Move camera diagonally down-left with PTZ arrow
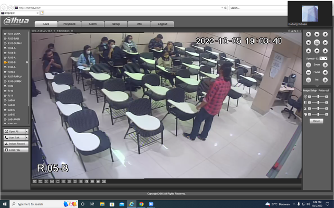Image resolution: width=334 pixels, height=208 pixels. pyautogui.click(x=308, y=51)
